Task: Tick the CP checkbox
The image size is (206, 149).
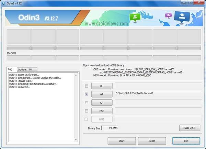Action: click(x=87, y=102)
